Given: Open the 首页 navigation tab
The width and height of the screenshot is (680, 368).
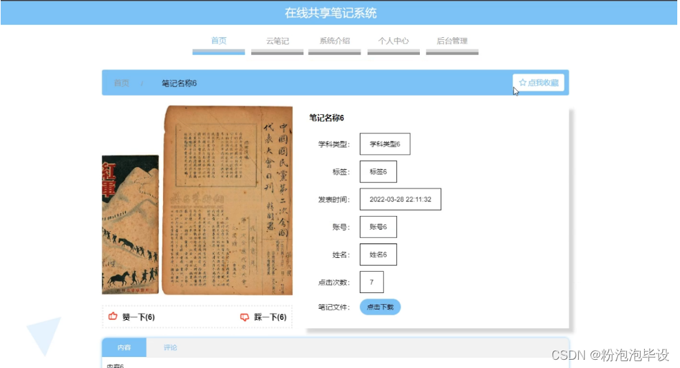Looking at the screenshot, I should (x=219, y=41).
